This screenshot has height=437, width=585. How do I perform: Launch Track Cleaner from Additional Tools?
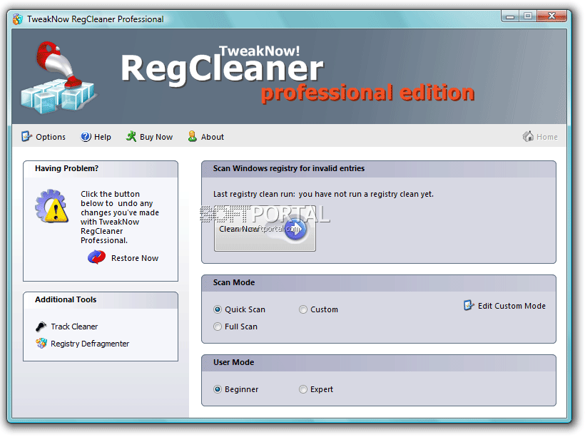pos(74,327)
